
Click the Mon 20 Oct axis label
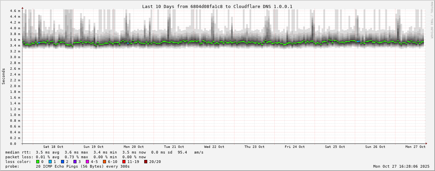click(133, 147)
